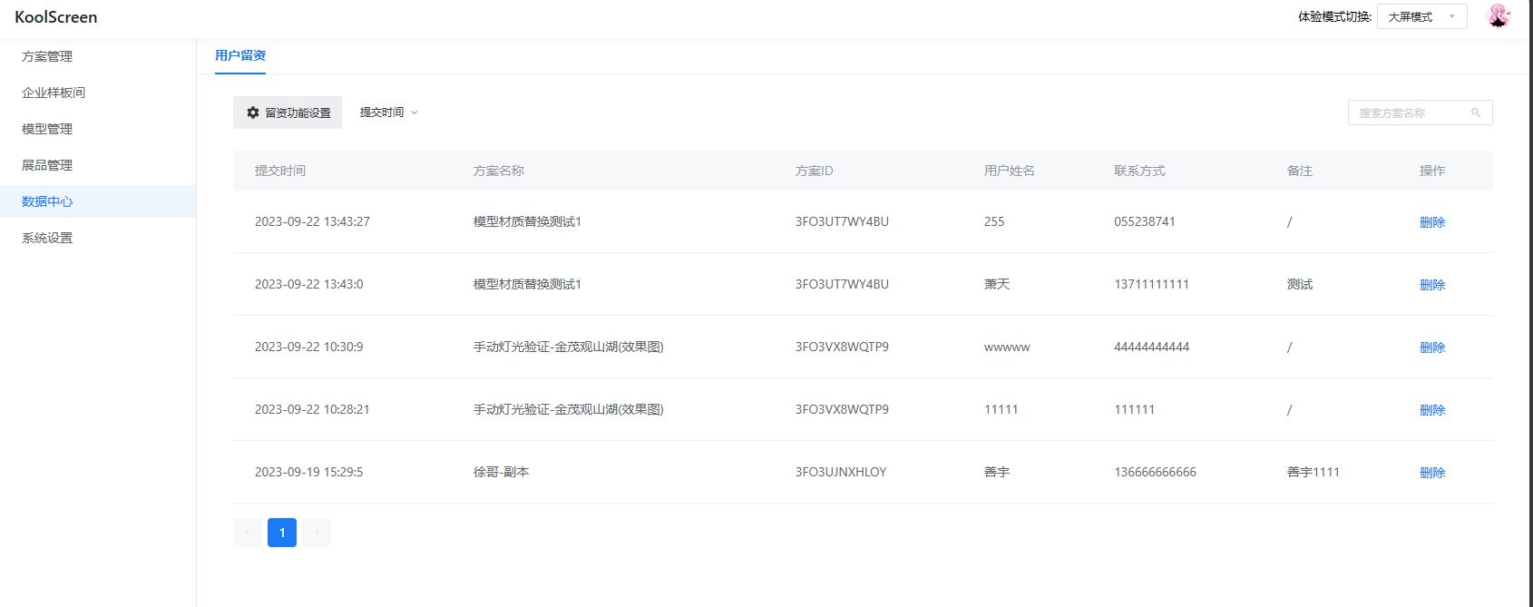
Task: Open the 大屏模式 mode dropdown
Action: tap(1421, 16)
